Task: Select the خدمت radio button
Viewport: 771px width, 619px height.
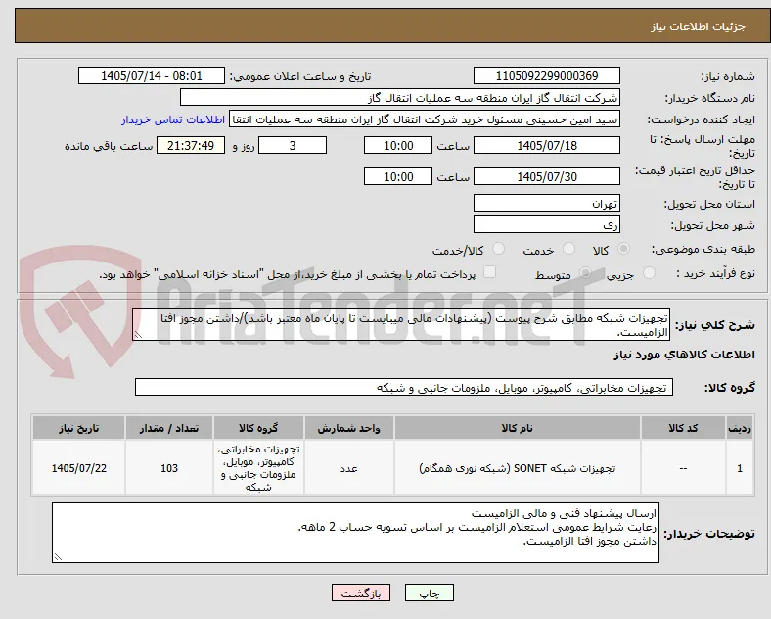Action: 568,249
